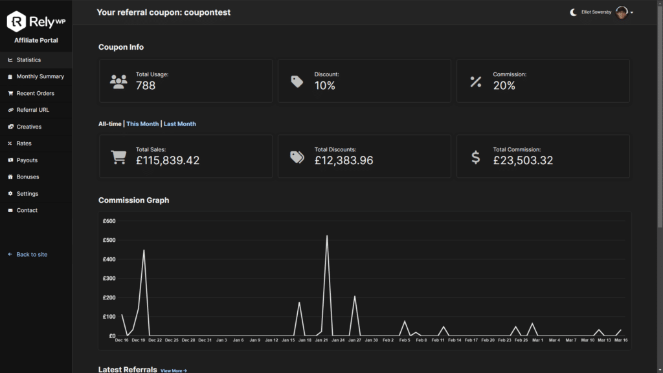Screen dimensions: 663x373
Task: Toggle dark mode with moon icon
Action: [574, 12]
